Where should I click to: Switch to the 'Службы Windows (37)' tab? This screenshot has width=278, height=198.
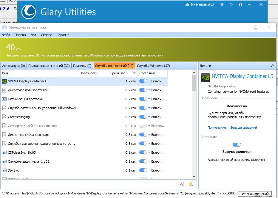pos(153,66)
